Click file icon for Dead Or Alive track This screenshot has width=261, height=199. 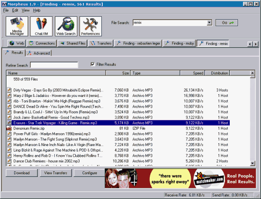[9, 106]
